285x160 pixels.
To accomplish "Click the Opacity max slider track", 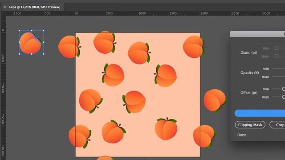I will (x=279, y=76).
